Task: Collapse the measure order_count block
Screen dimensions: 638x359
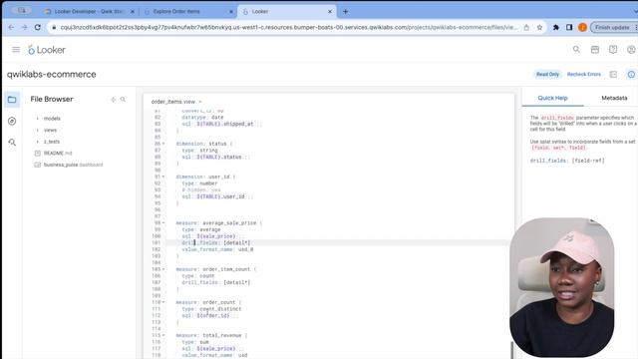Action: tap(163, 302)
